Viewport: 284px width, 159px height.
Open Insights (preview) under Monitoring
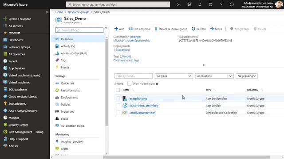pyautogui.click(x=72, y=142)
